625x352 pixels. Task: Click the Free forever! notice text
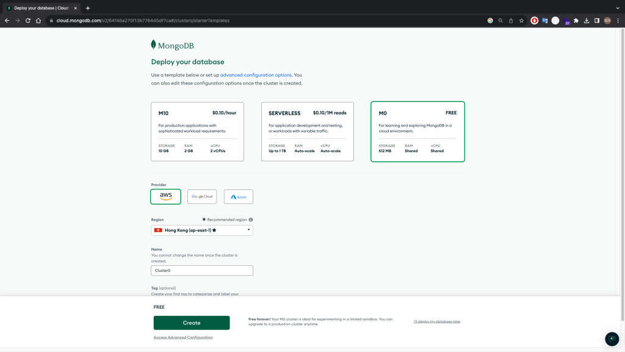click(320, 321)
